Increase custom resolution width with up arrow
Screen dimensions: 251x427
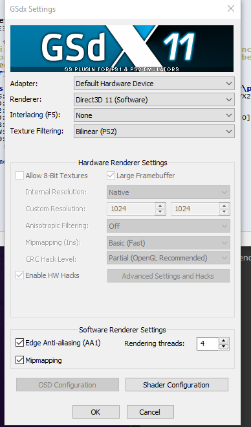click(160, 206)
